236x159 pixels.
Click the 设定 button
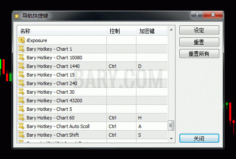(x=199, y=30)
